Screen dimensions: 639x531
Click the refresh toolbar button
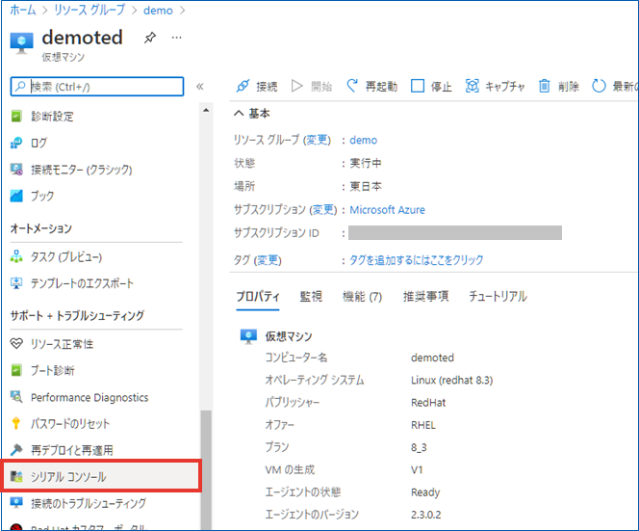pyautogui.click(x=615, y=86)
